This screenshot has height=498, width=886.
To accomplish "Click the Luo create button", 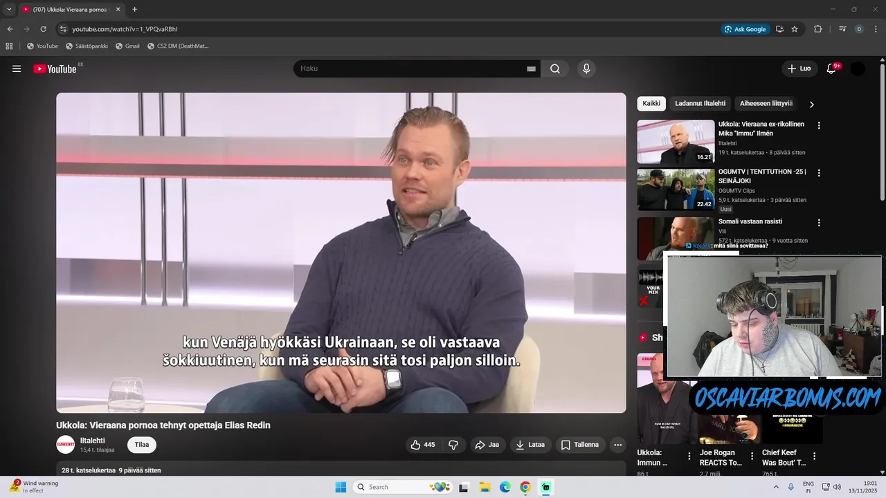I will 799,68.
